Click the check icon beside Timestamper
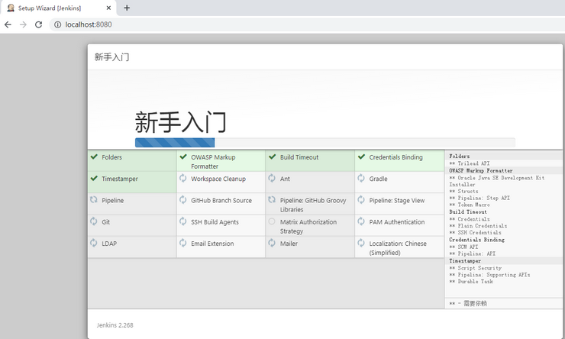 pos(94,179)
